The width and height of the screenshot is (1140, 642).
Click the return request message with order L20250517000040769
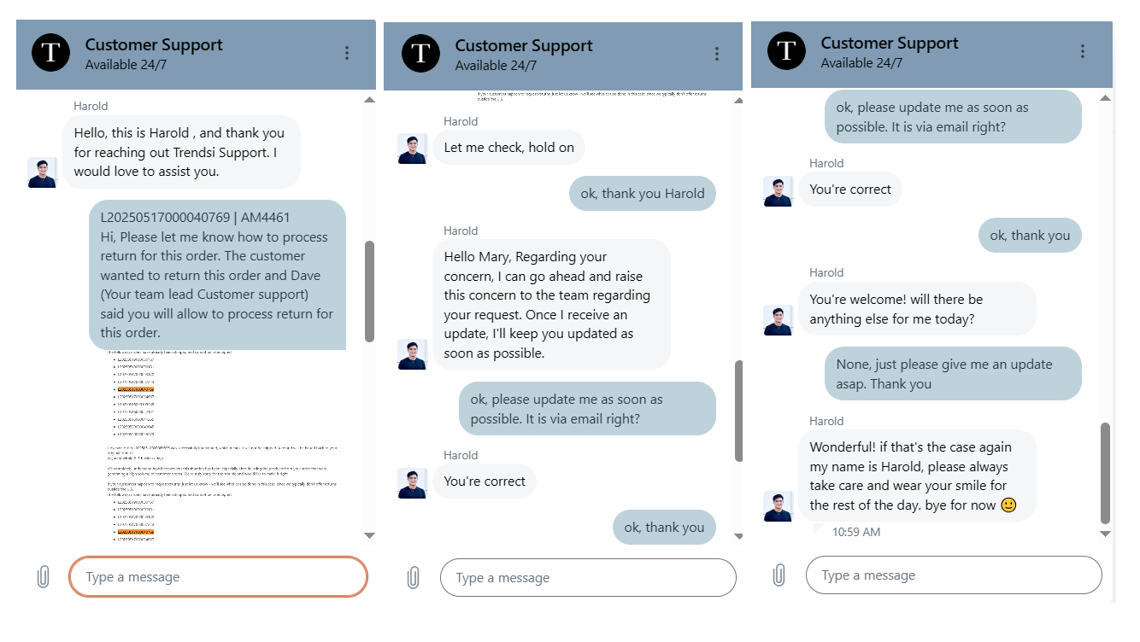point(217,275)
